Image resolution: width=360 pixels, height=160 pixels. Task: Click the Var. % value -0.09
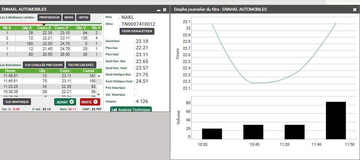point(16,109)
